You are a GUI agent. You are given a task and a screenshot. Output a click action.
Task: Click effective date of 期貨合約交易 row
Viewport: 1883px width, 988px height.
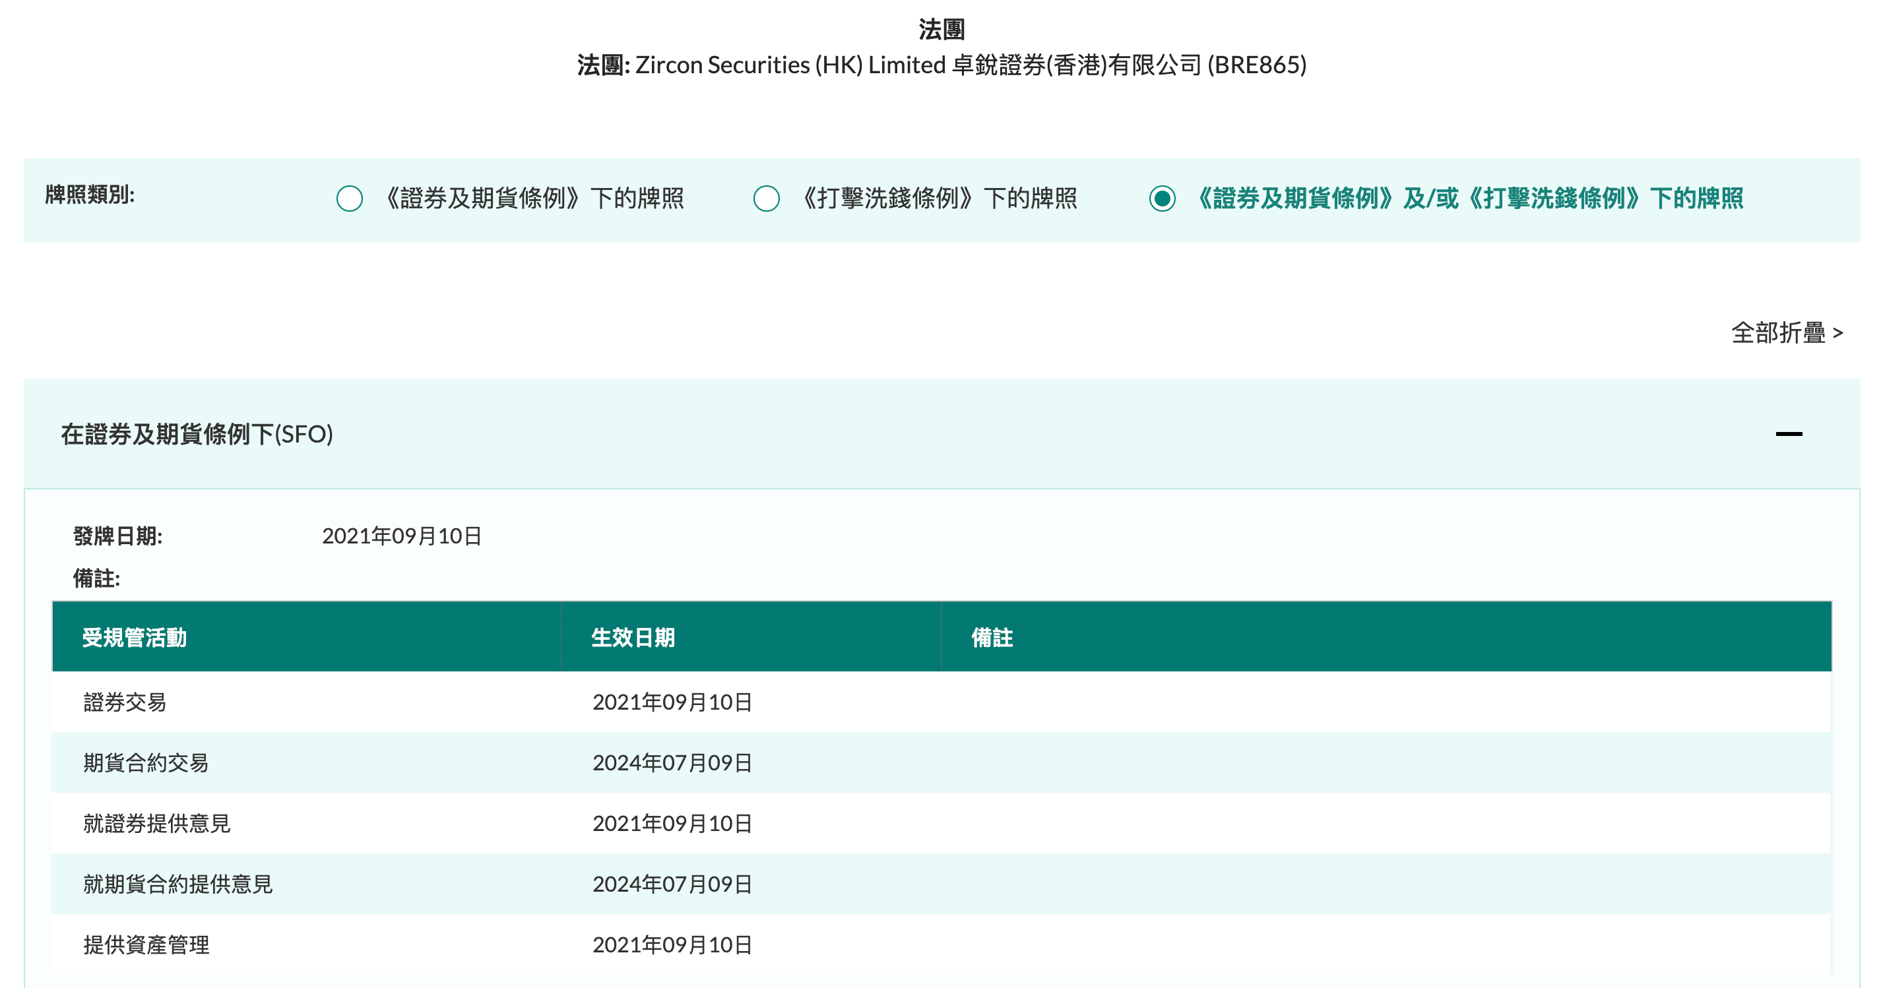(x=672, y=764)
